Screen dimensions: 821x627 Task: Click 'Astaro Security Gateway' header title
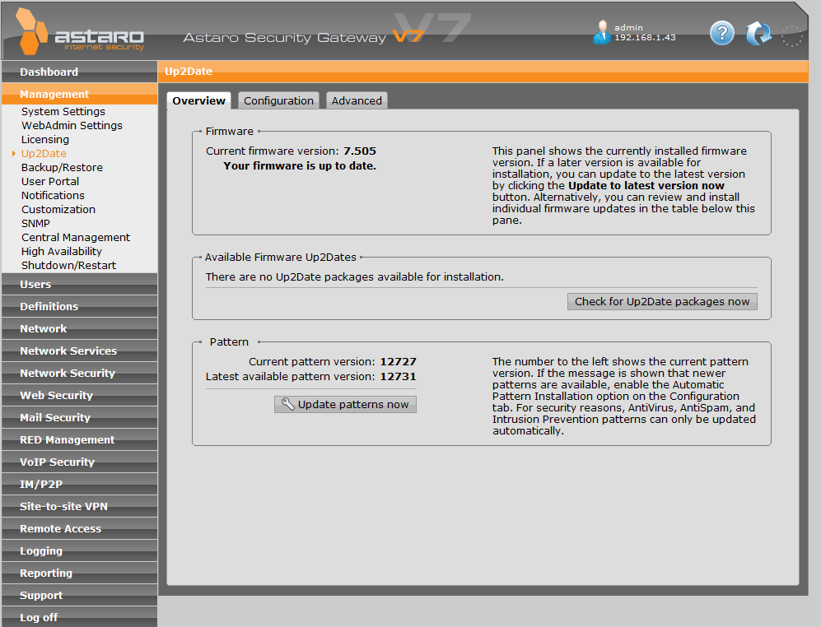(284, 38)
